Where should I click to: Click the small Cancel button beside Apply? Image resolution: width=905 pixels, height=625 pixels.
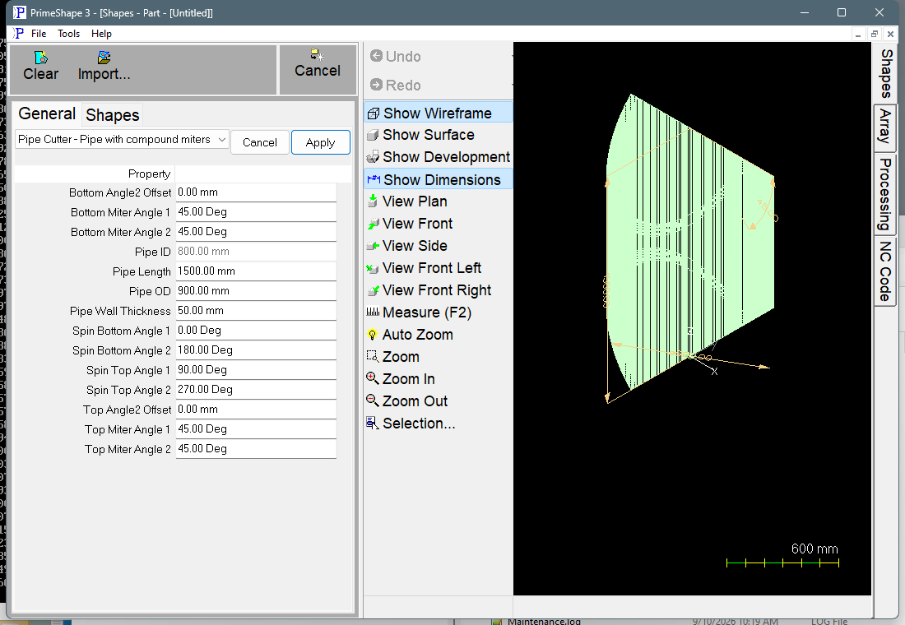(260, 142)
